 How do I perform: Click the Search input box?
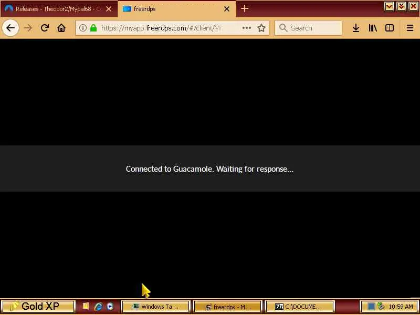308,28
